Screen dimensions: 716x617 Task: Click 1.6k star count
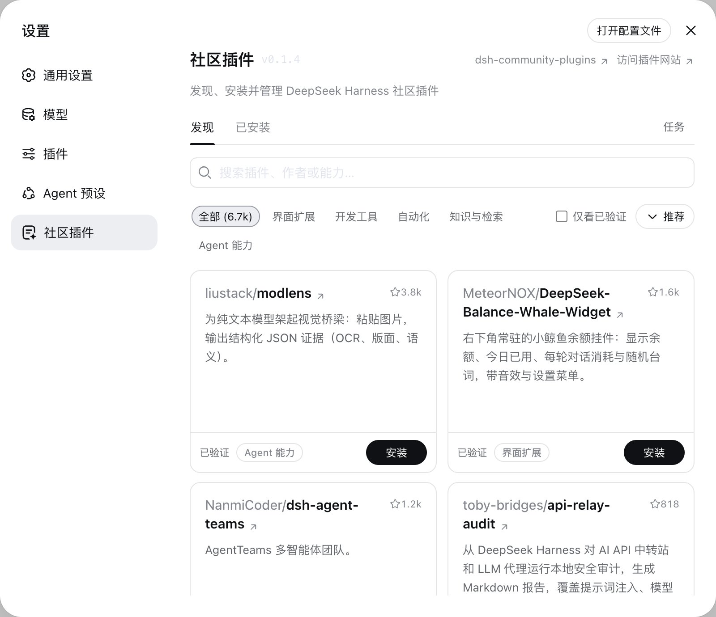coord(669,292)
